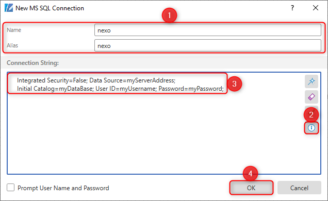Focus the Name field containing nexo
The width and height of the screenshot is (328, 201).
click(208, 30)
